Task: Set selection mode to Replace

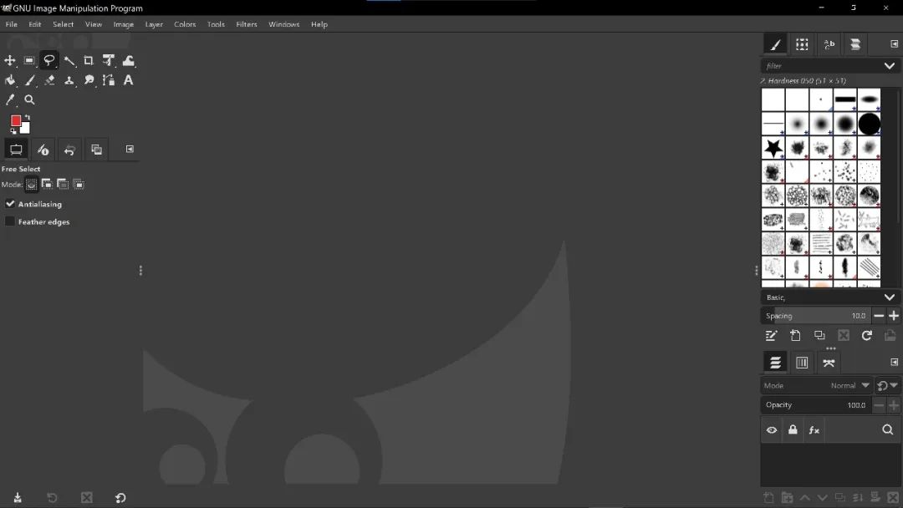Action: (x=31, y=184)
